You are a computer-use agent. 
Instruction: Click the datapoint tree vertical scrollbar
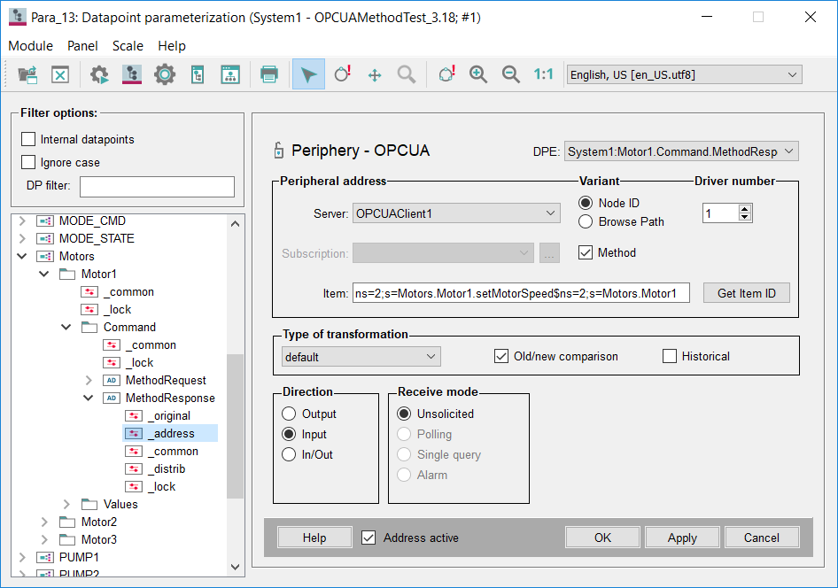235,425
